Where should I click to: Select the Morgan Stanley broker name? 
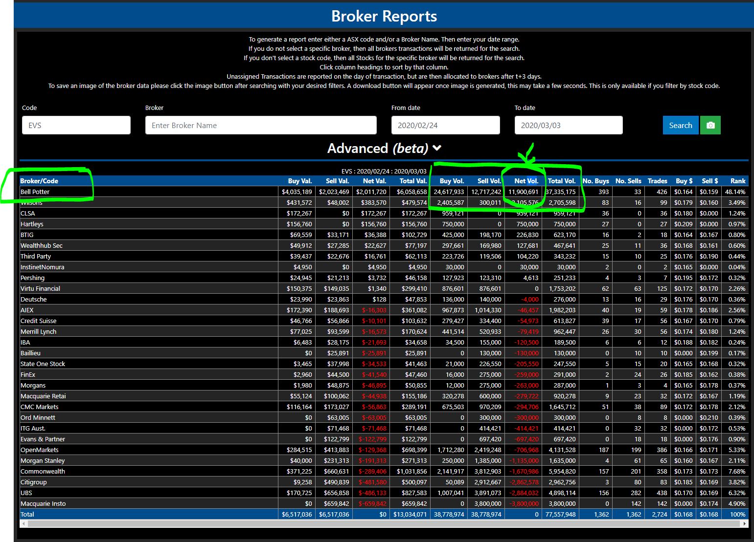click(x=43, y=460)
